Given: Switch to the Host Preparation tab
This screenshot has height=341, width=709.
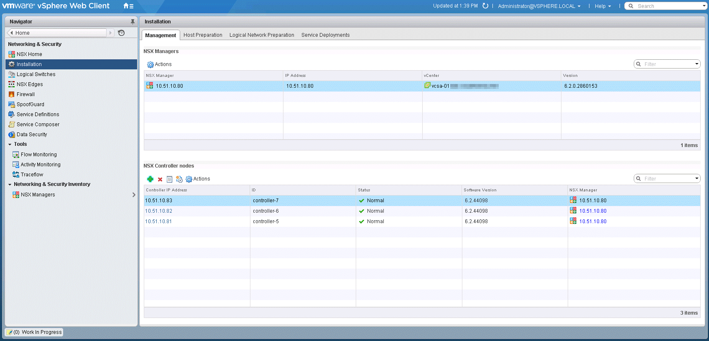Looking at the screenshot, I should [x=203, y=35].
